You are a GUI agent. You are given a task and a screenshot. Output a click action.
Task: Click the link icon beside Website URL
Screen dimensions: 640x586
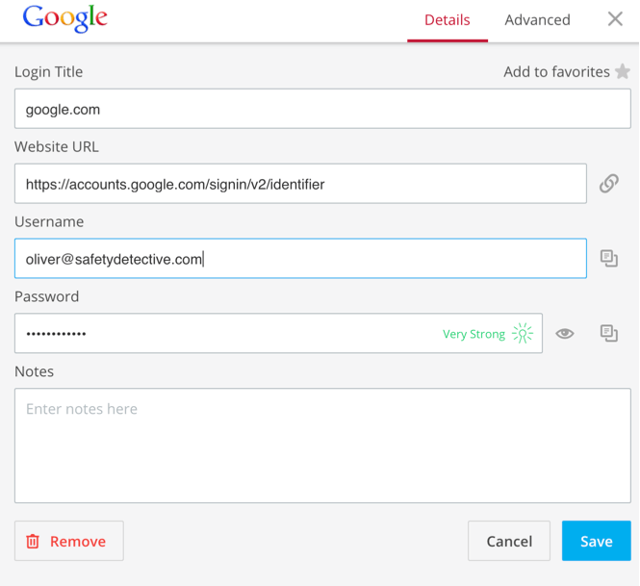click(x=608, y=184)
